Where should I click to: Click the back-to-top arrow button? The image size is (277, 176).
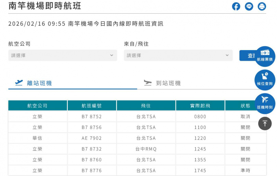coord(265,123)
